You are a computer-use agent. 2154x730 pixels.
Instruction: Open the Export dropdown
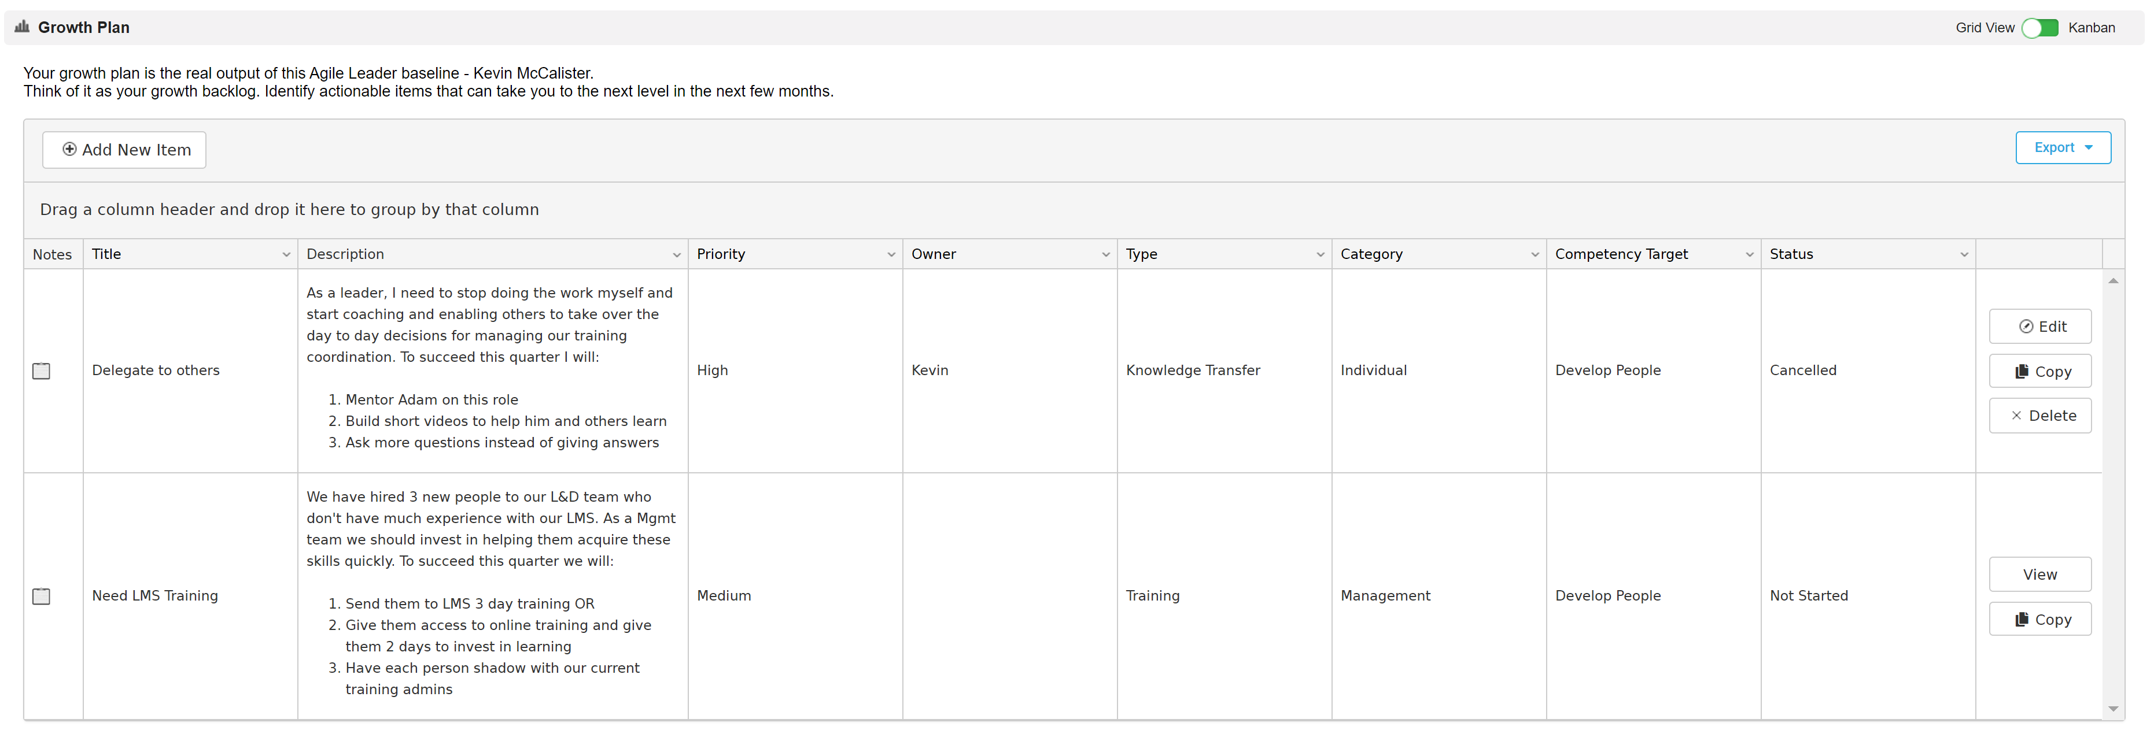2063,147
